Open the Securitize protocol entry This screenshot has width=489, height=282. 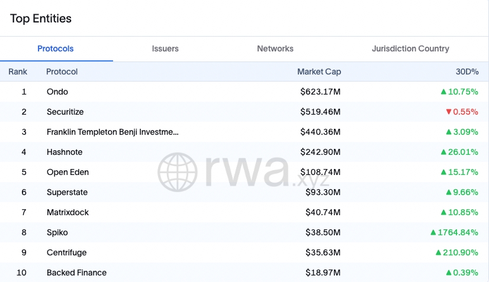(65, 112)
